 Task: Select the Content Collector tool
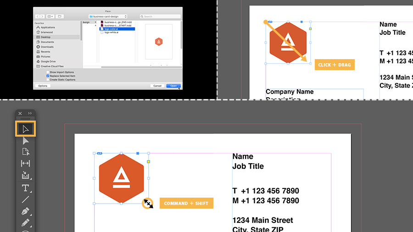coord(26,175)
